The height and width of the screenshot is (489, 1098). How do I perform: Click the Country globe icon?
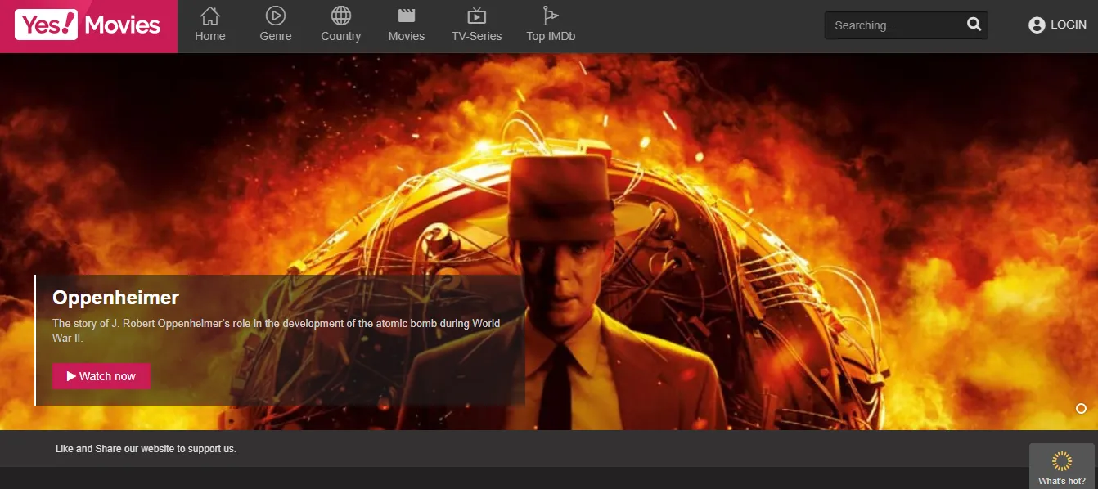(x=341, y=16)
